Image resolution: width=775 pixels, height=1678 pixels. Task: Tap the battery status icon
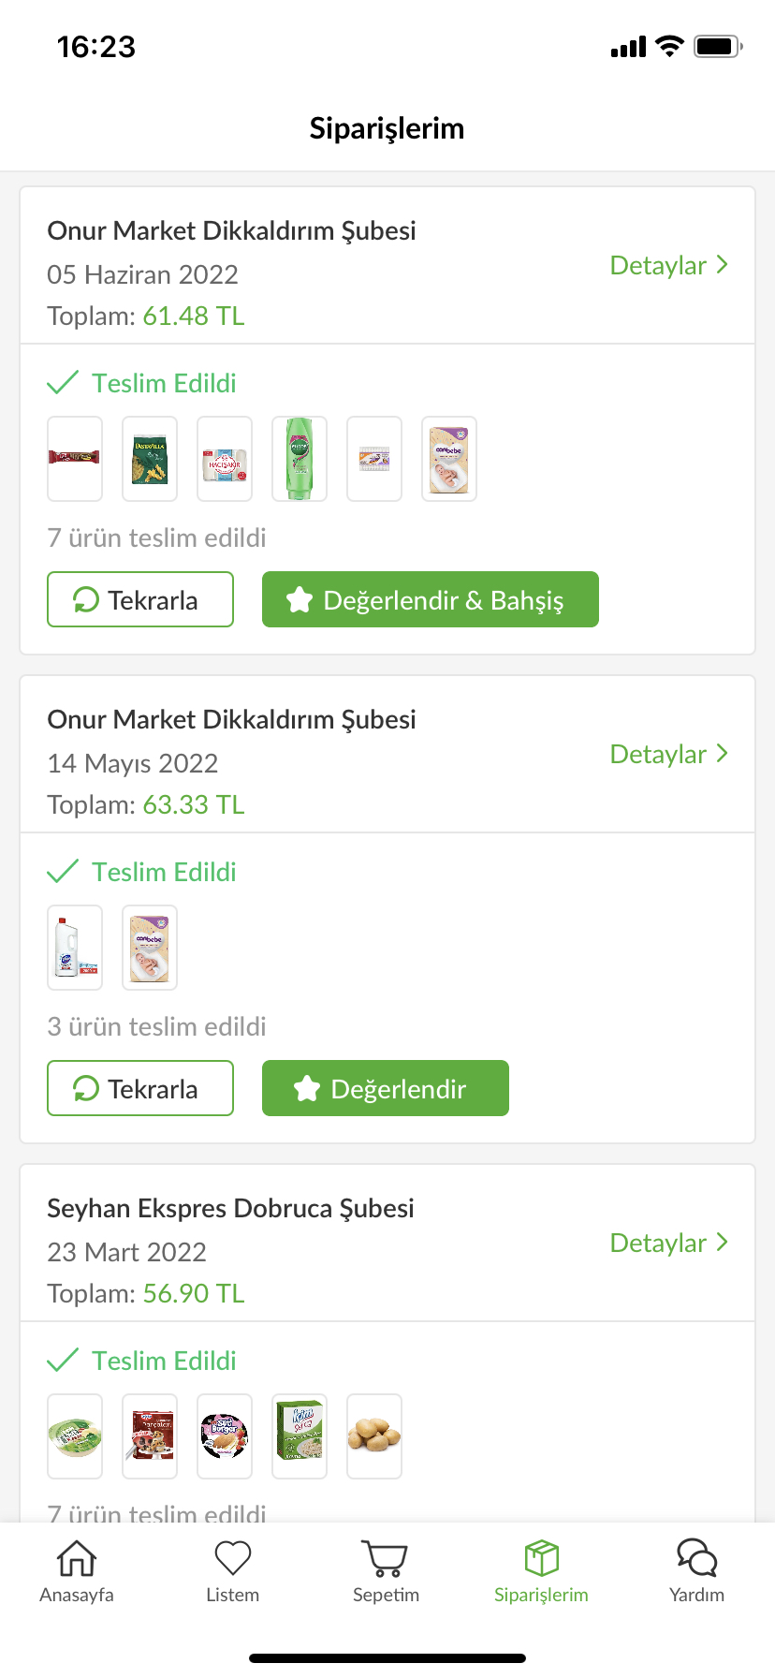718,46
